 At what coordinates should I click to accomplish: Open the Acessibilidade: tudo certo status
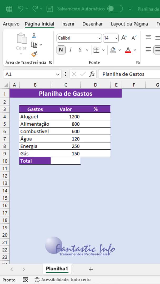click(62, 280)
